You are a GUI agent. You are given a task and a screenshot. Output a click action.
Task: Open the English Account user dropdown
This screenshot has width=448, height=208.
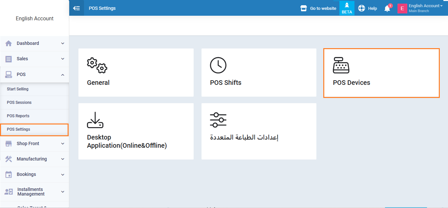(425, 6)
